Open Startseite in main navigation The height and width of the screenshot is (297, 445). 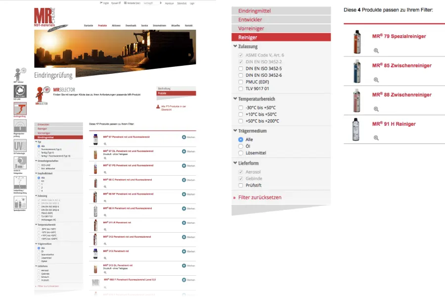click(89, 26)
